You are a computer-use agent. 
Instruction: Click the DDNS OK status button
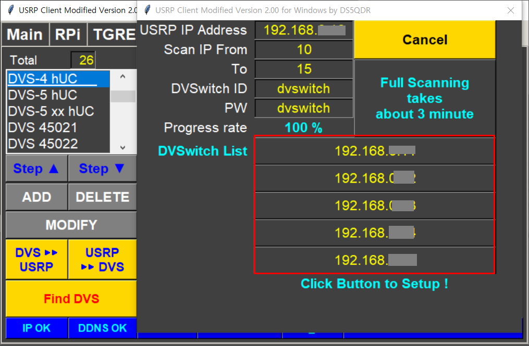102,328
